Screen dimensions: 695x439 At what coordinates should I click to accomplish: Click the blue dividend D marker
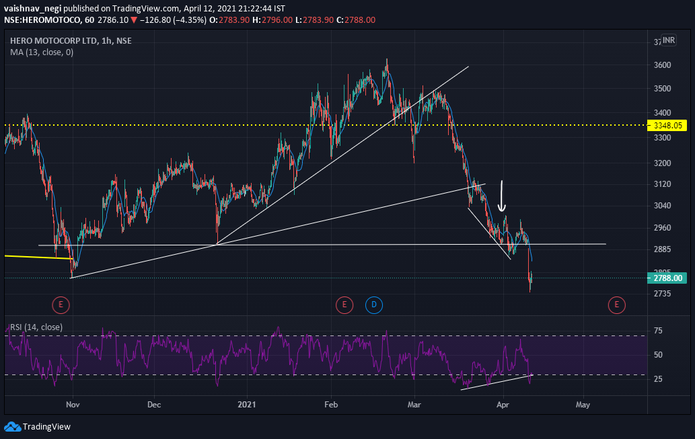point(374,305)
